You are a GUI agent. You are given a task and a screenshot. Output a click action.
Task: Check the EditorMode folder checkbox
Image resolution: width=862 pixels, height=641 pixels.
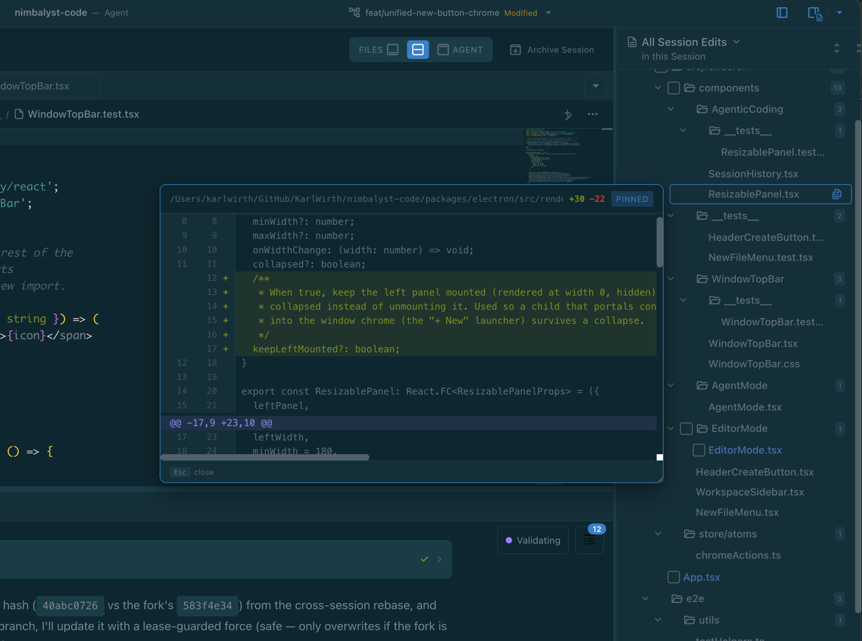(x=686, y=429)
